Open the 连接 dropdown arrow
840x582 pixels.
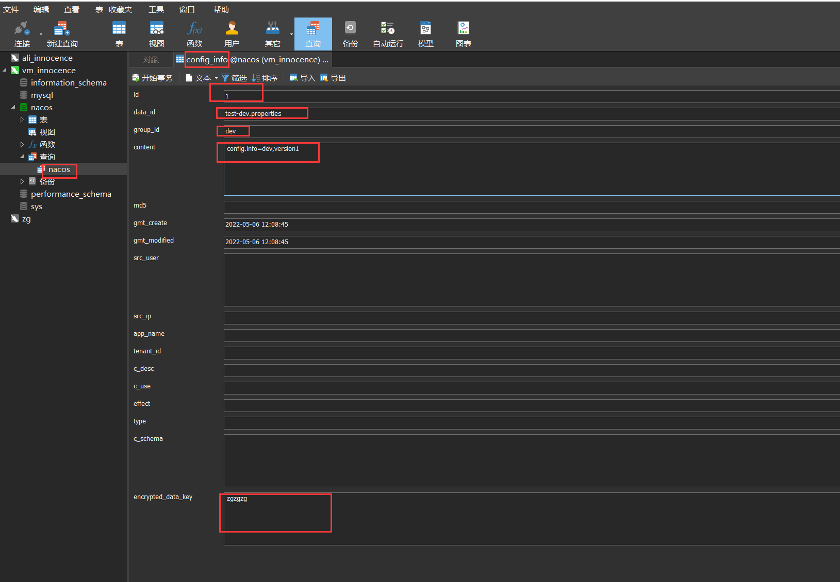pyautogui.click(x=41, y=35)
